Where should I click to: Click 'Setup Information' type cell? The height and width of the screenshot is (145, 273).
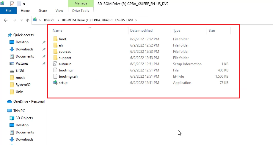point(187,64)
